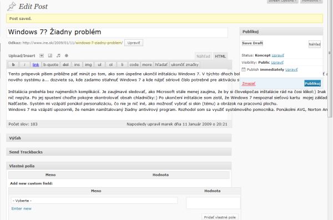This screenshot has height=220, width=333.
Task: Click the blue Publikuj button
Action: pyautogui.click(x=312, y=83)
